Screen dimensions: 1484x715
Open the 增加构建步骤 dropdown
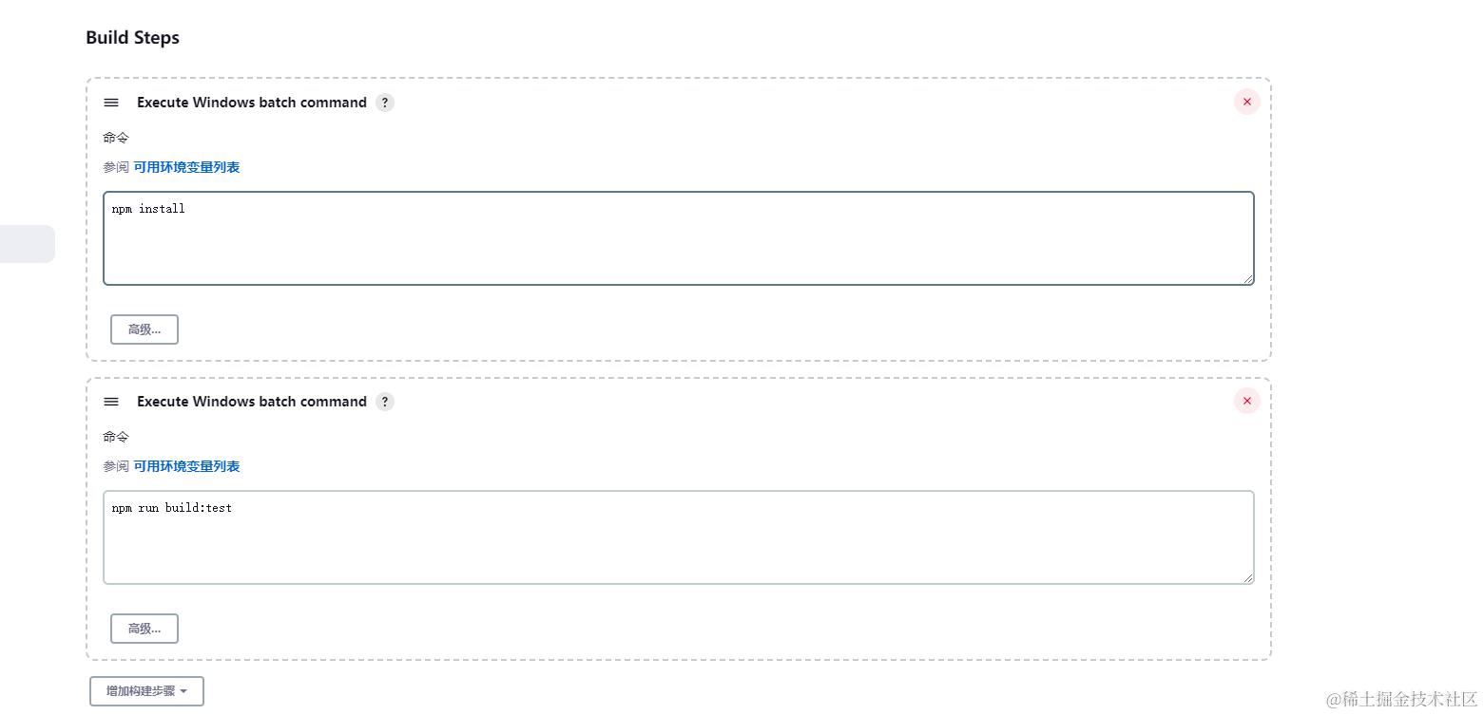pyautogui.click(x=146, y=691)
